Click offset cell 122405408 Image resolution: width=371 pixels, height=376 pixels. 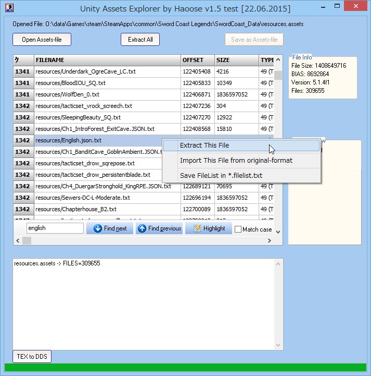tap(198, 71)
